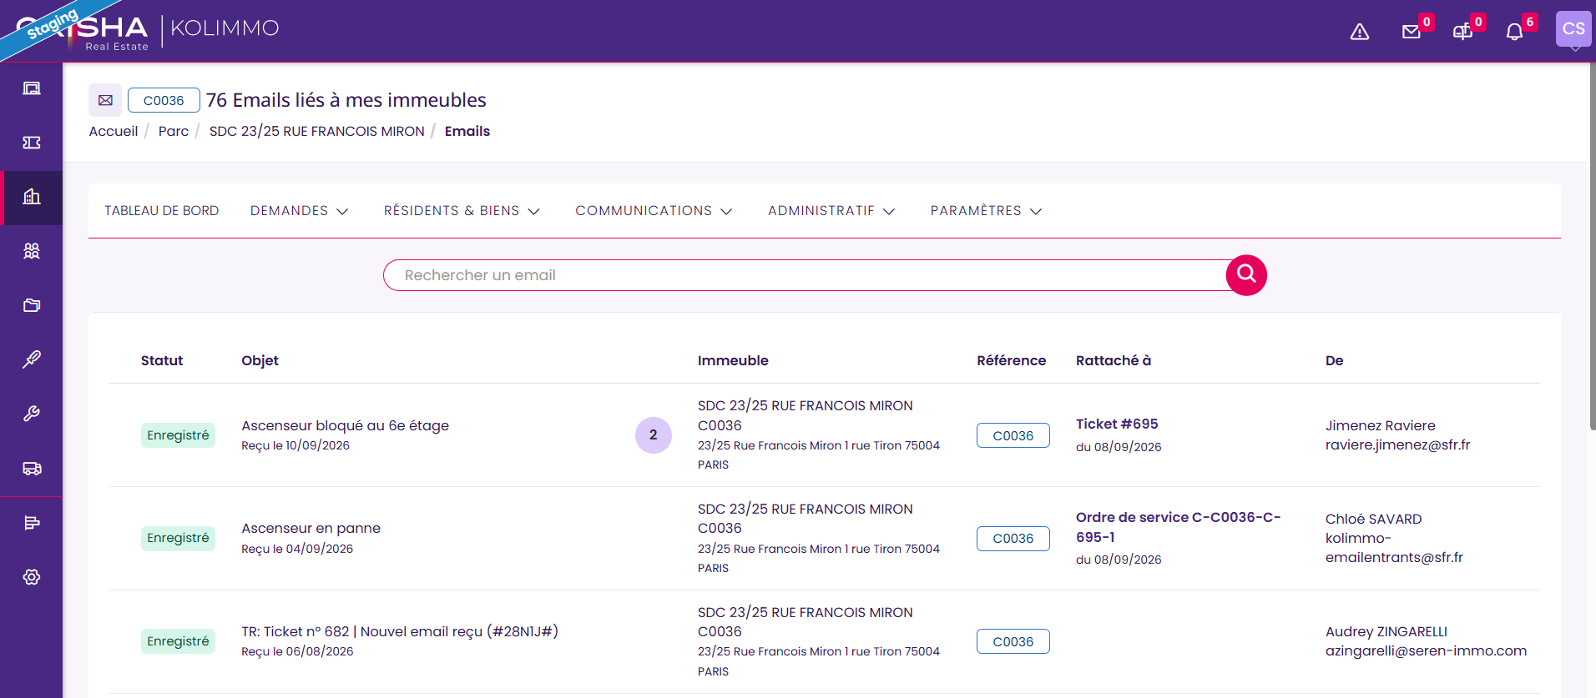Image resolution: width=1596 pixels, height=698 pixels.
Task: Open the Ascenseur bloqué au 6e étage email
Action: point(346,425)
